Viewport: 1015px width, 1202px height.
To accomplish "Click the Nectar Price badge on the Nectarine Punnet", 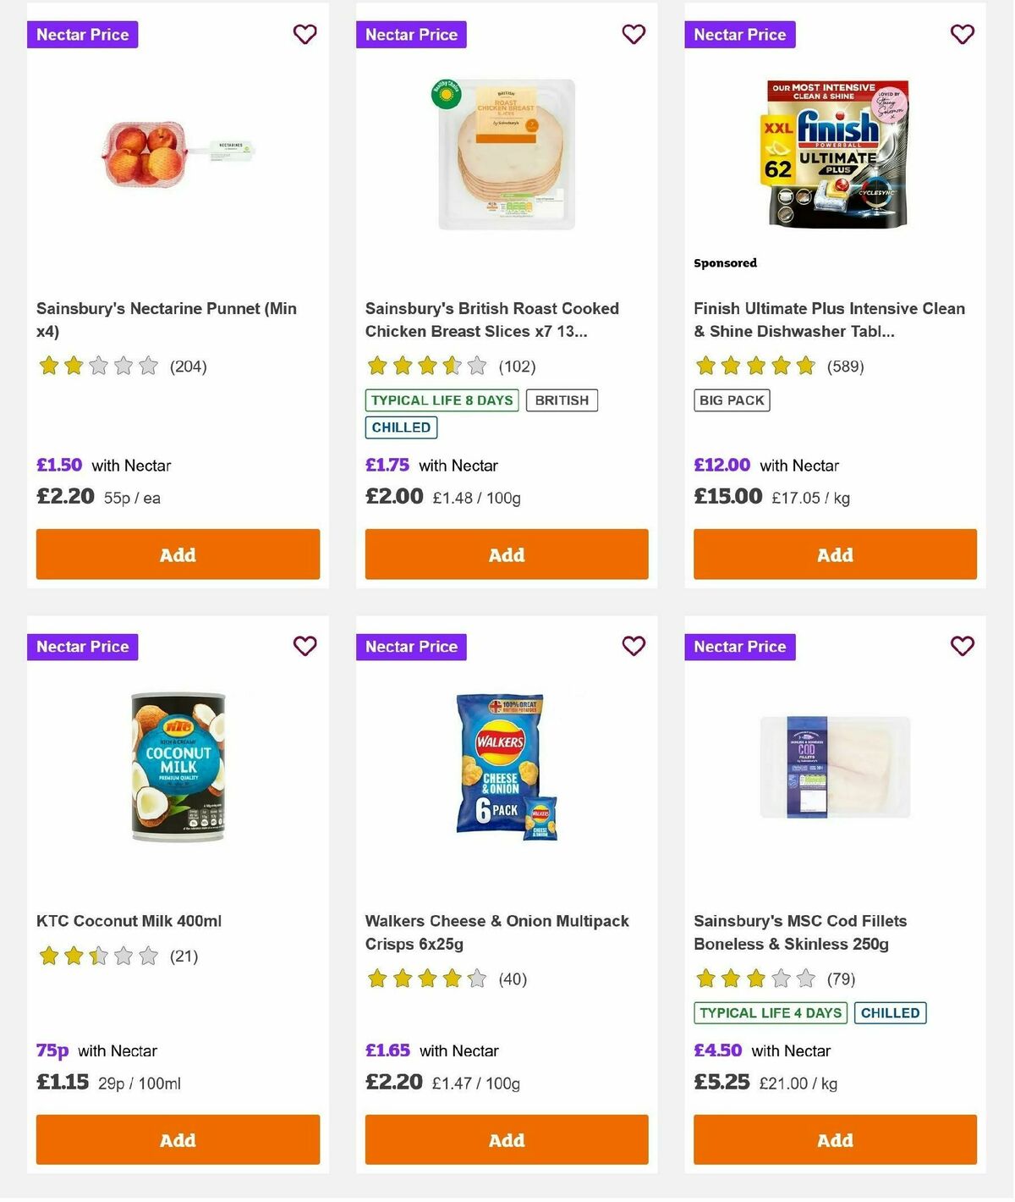I will [x=82, y=35].
